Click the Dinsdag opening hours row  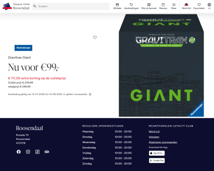click(107, 137)
